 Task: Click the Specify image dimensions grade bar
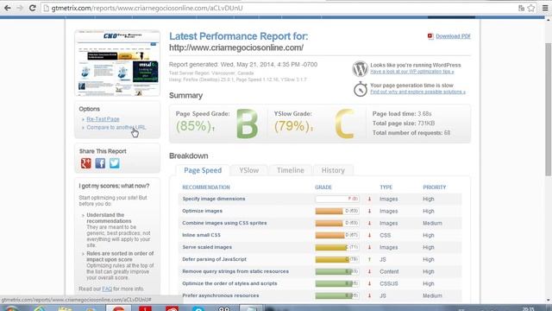(337, 199)
